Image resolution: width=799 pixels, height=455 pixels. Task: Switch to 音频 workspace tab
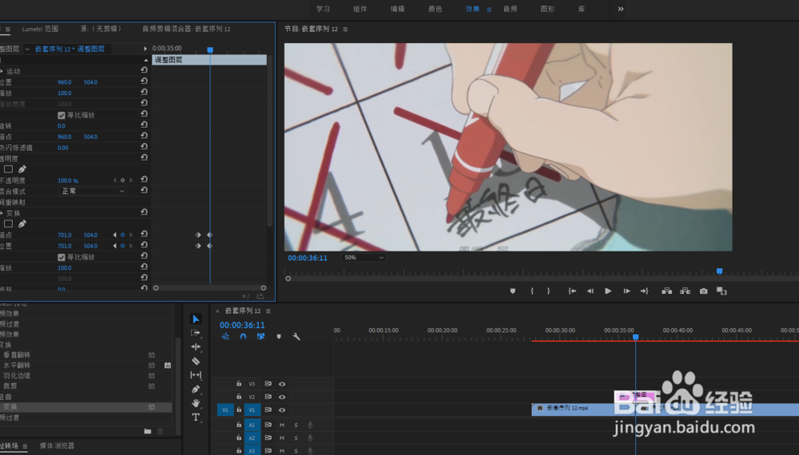point(510,9)
